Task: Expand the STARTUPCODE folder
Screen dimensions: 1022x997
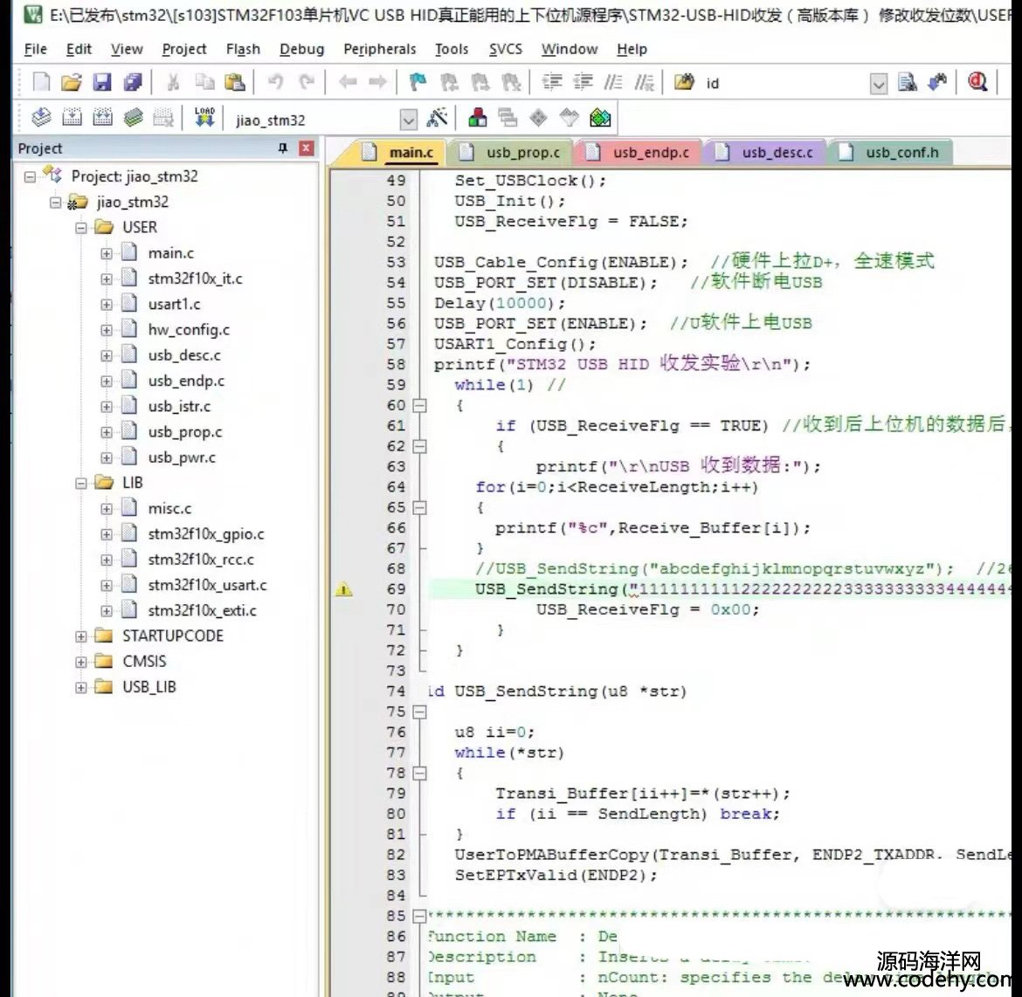Action: point(81,636)
